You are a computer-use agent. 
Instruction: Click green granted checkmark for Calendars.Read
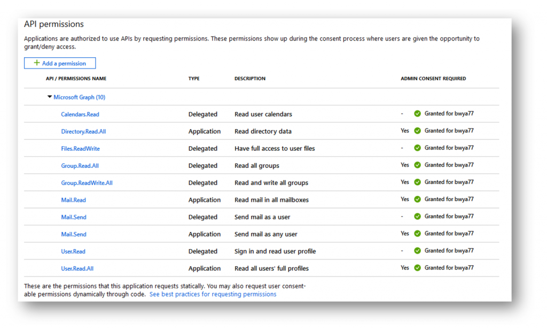point(417,113)
